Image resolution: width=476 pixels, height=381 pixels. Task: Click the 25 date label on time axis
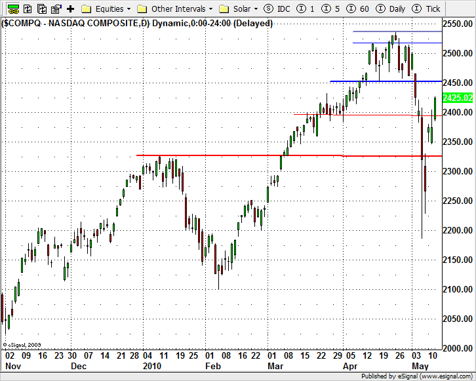coord(193,355)
